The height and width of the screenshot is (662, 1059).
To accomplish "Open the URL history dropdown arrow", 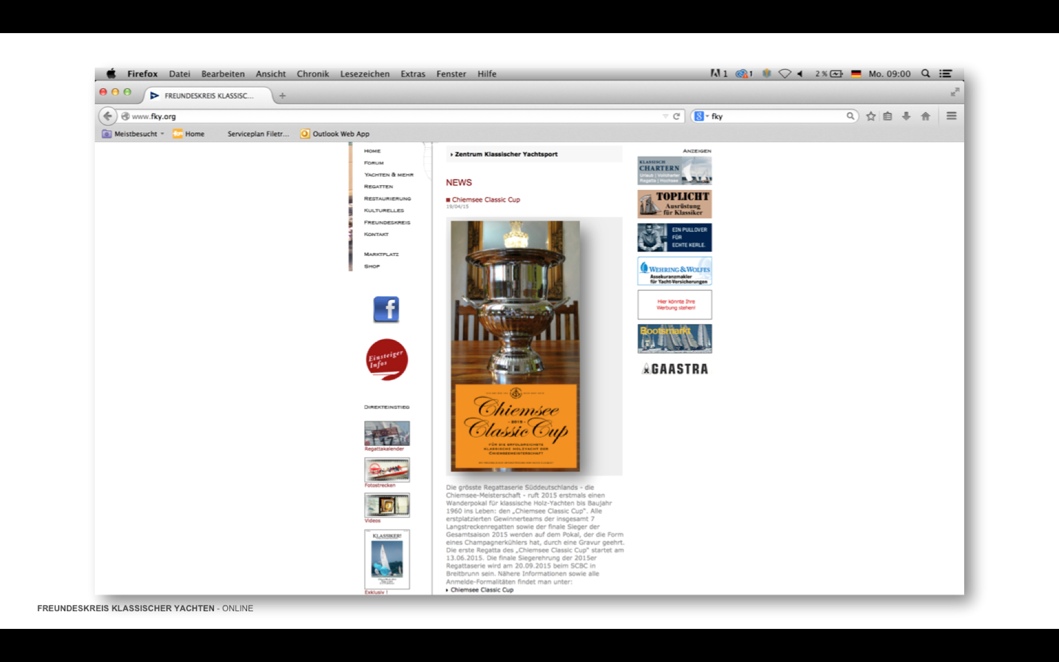I will point(665,116).
